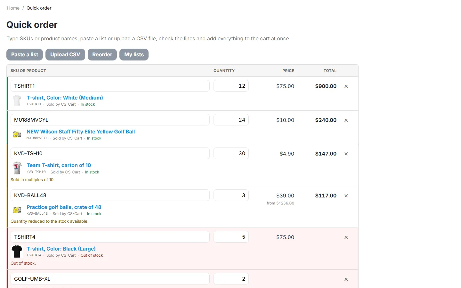Image resolution: width=461 pixels, height=288 pixels.
Task: Focus the TSHIRT4 SKU field
Action: (110, 237)
